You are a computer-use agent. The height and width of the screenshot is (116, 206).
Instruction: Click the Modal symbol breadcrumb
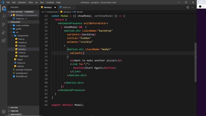[x=80, y=12]
